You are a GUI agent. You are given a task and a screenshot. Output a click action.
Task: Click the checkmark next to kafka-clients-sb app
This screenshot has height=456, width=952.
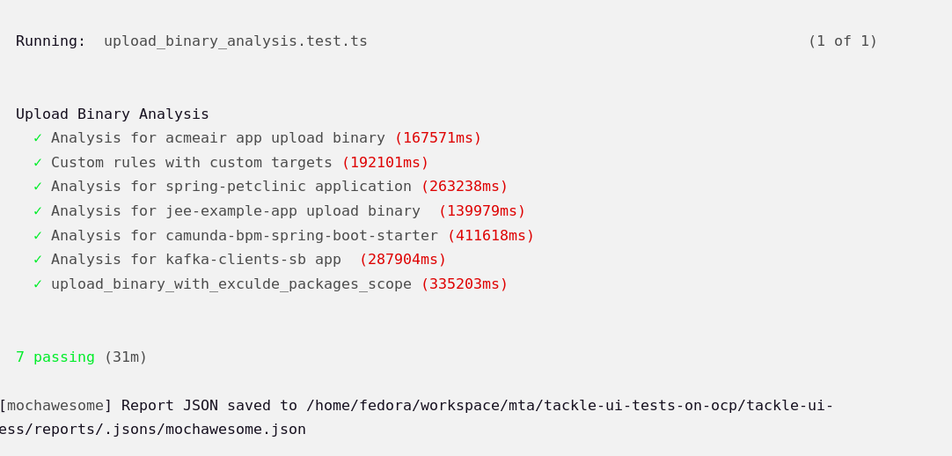(38, 260)
